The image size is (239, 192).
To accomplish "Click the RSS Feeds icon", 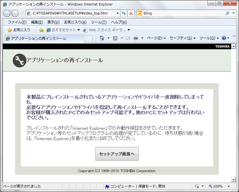I will point(115,38).
